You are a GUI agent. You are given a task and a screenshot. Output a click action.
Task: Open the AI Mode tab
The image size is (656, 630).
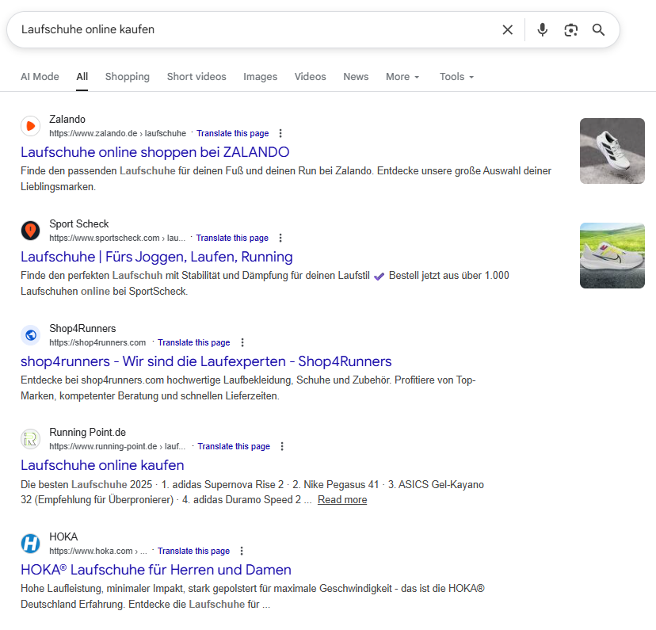point(40,76)
